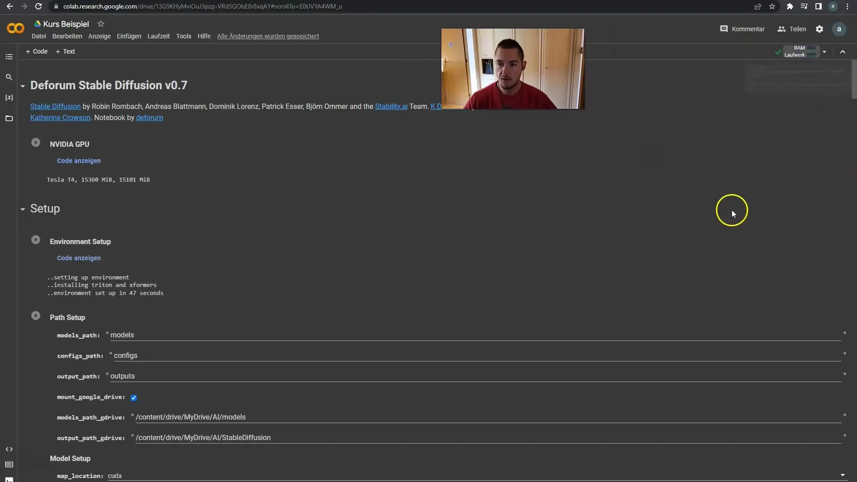This screenshot has height=482, width=857.
Task: Open the Katherine Crowson link
Action: pyautogui.click(x=60, y=117)
